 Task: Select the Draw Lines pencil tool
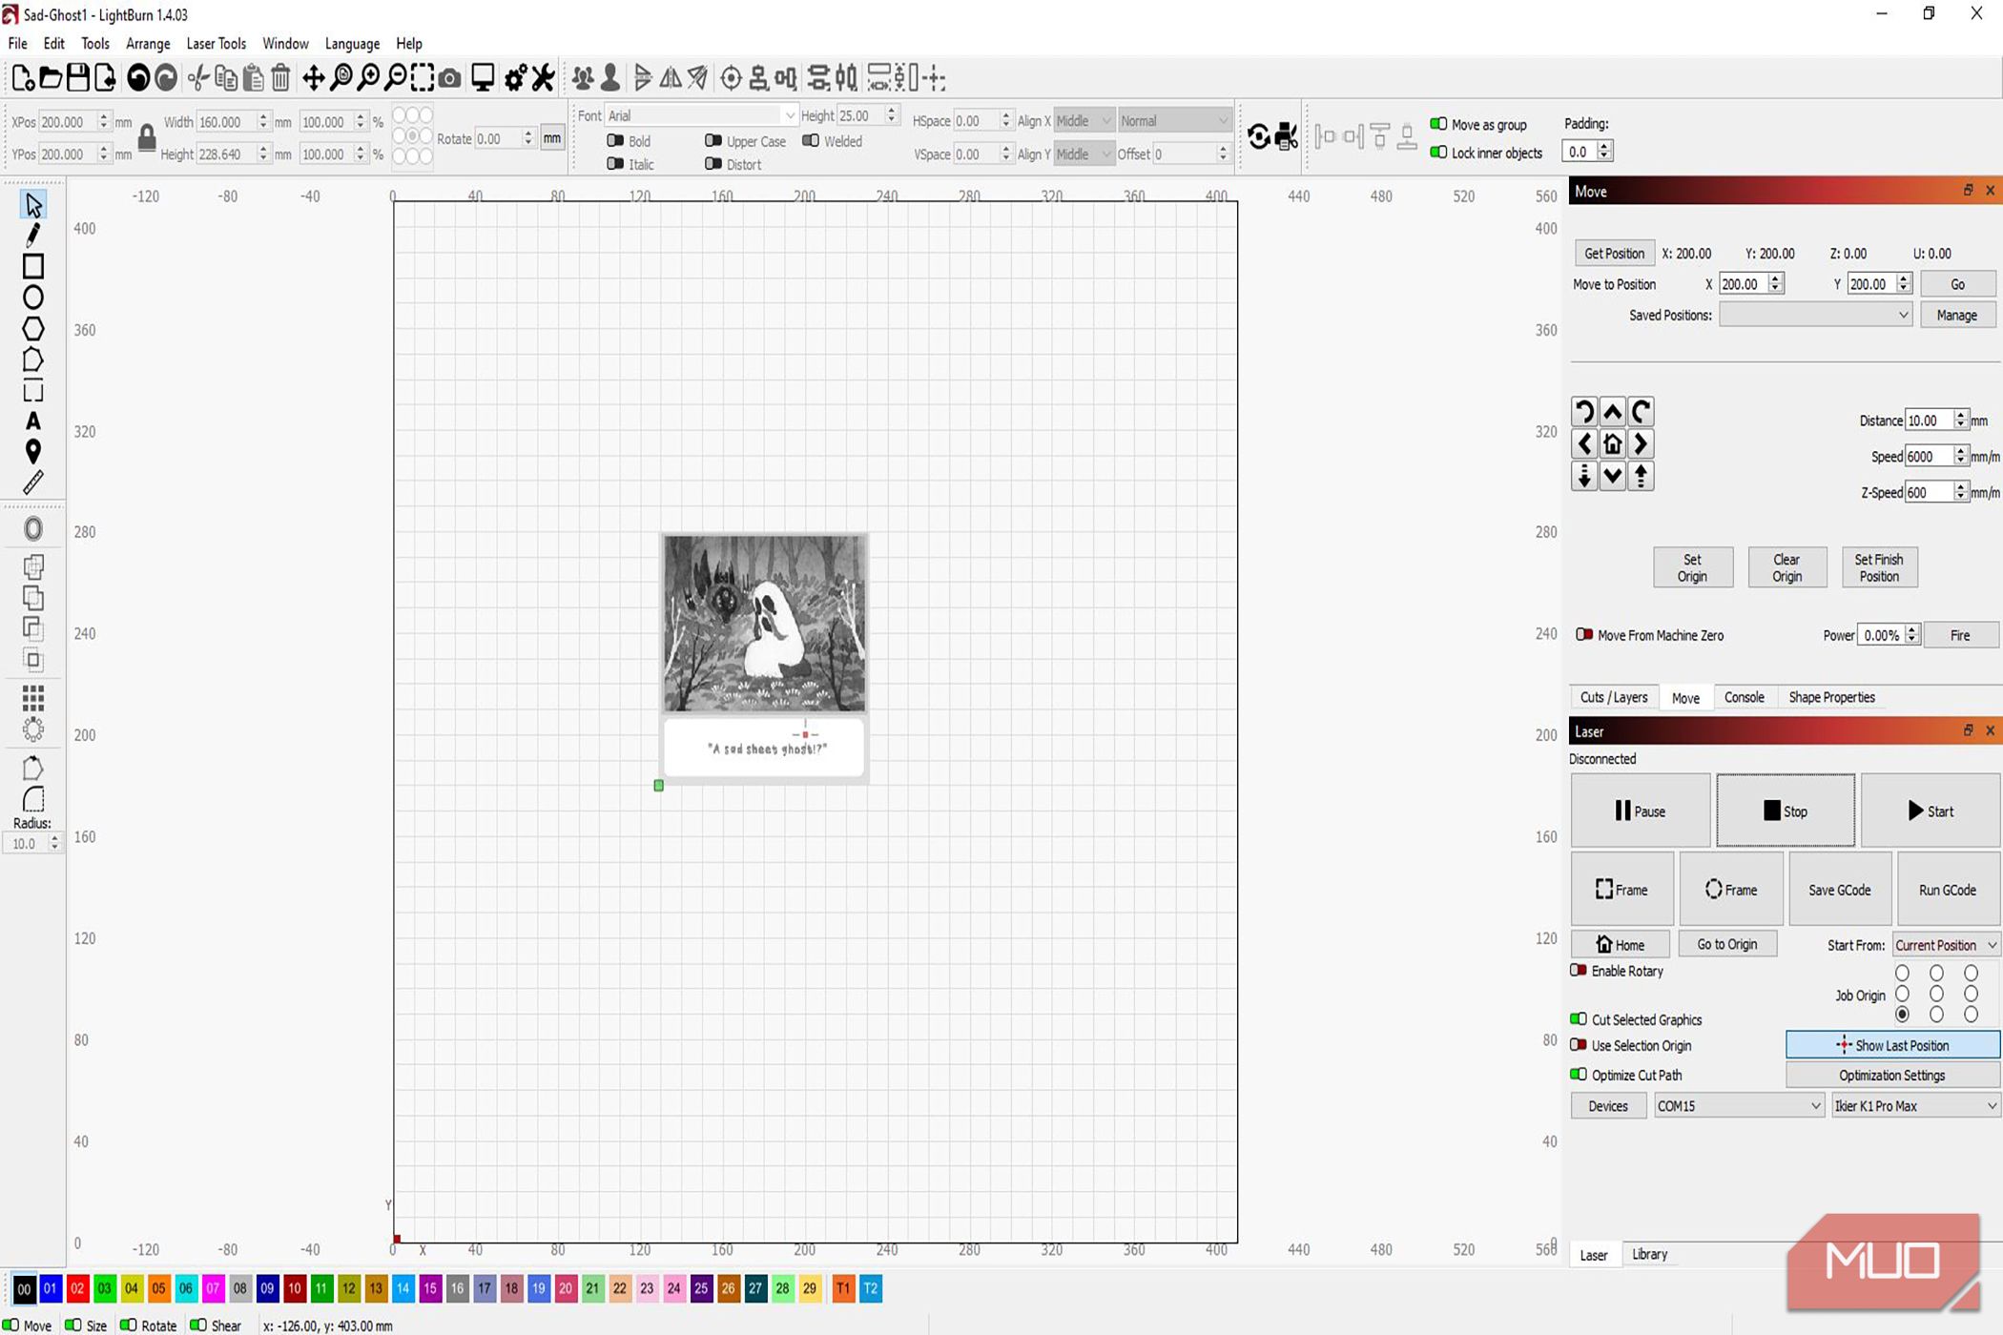33,235
